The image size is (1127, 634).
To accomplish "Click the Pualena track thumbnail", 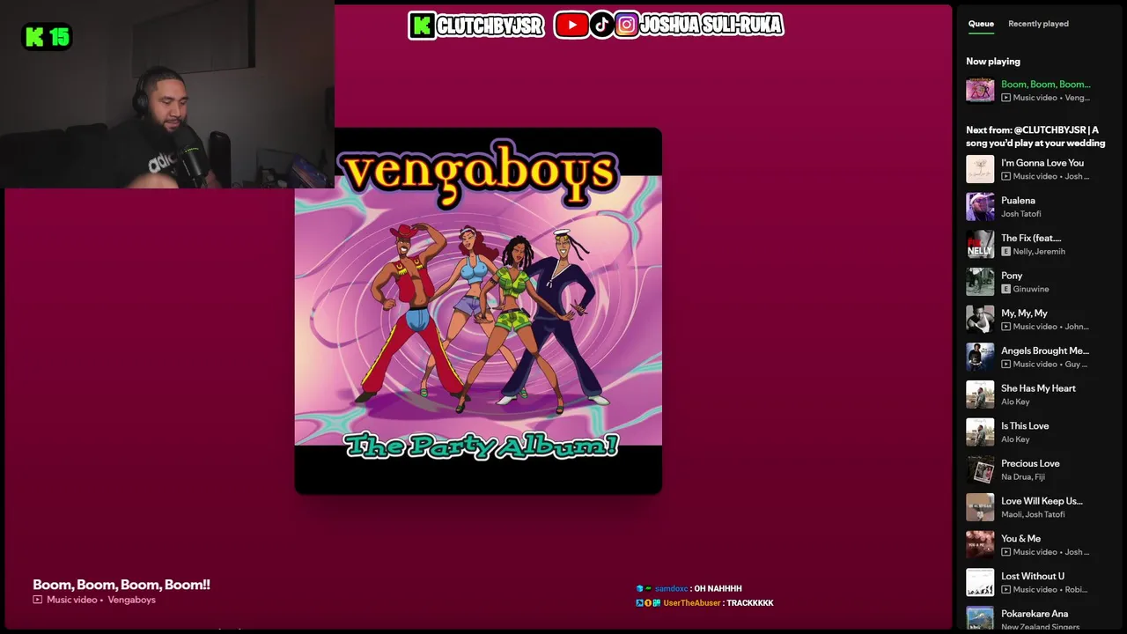I will (980, 207).
